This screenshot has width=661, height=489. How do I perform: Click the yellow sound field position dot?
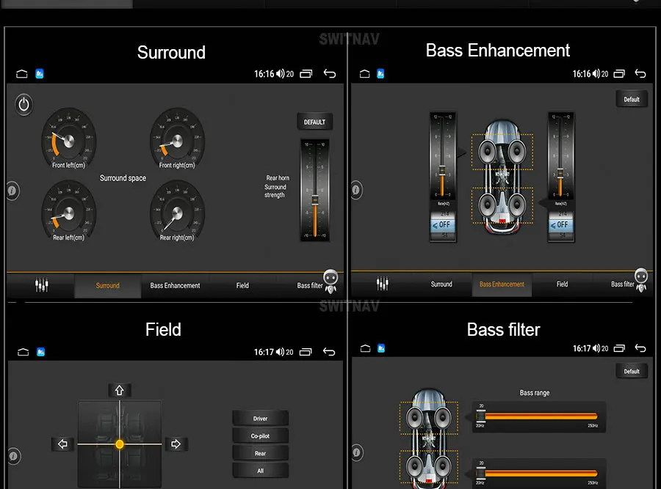click(120, 444)
